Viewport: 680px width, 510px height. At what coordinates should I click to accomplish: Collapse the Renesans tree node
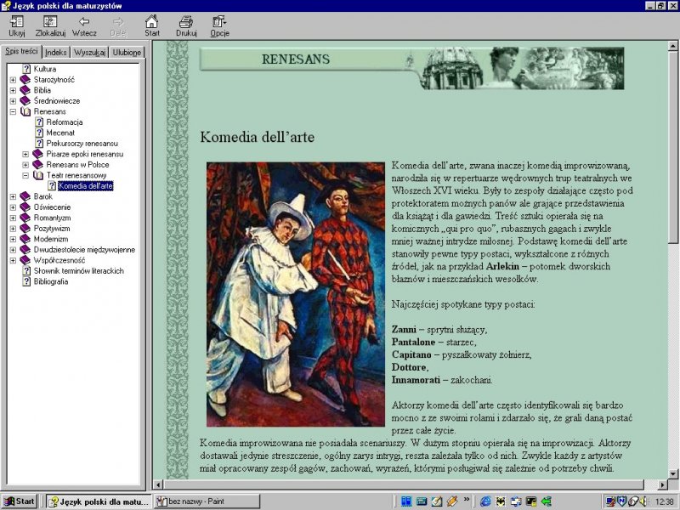click(14, 111)
